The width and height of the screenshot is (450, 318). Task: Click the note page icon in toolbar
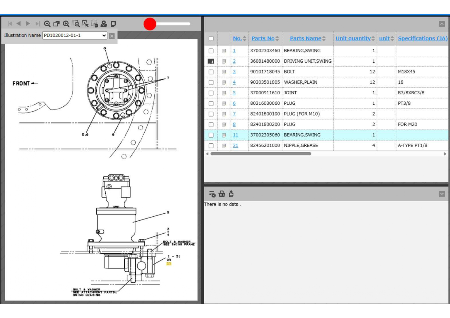point(113,24)
